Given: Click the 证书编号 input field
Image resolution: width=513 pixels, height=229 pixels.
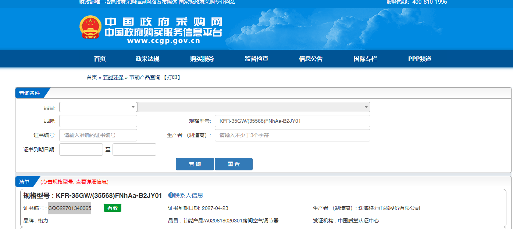Looking at the screenshot, I should click(x=98, y=135).
